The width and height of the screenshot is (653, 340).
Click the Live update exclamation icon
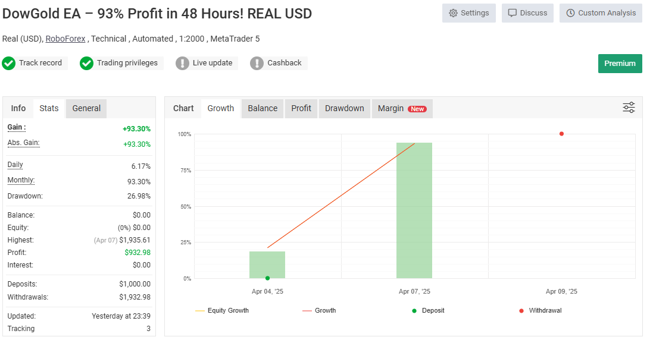tap(182, 63)
